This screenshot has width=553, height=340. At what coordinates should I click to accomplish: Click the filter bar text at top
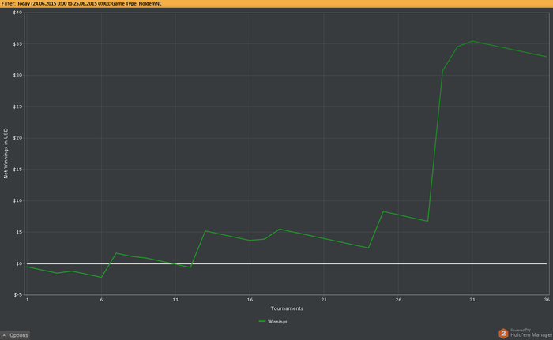(81, 3)
